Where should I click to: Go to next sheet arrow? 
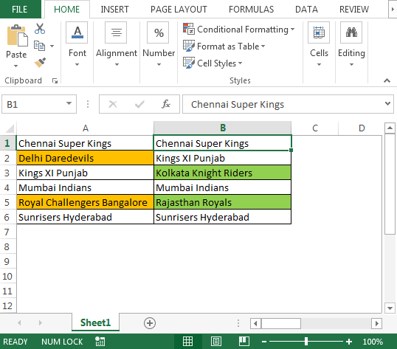(x=41, y=323)
